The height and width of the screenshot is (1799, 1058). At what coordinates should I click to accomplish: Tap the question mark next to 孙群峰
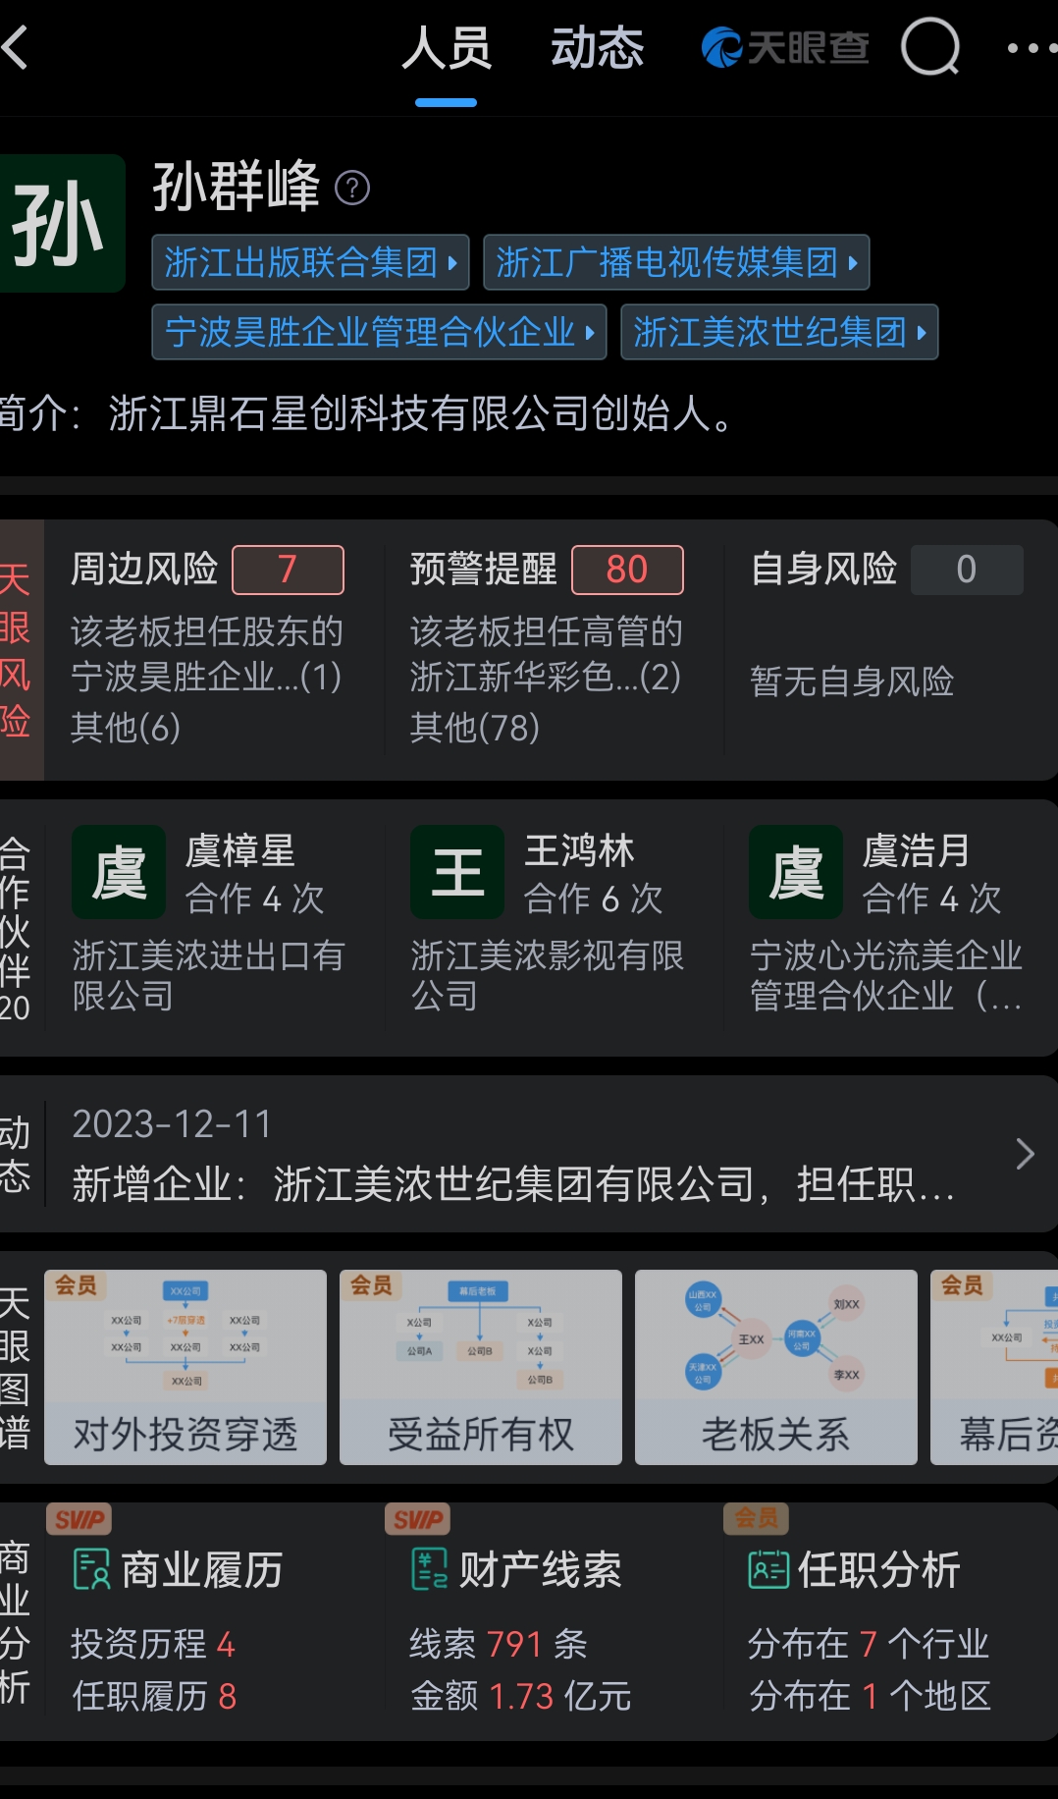pyautogui.click(x=352, y=188)
